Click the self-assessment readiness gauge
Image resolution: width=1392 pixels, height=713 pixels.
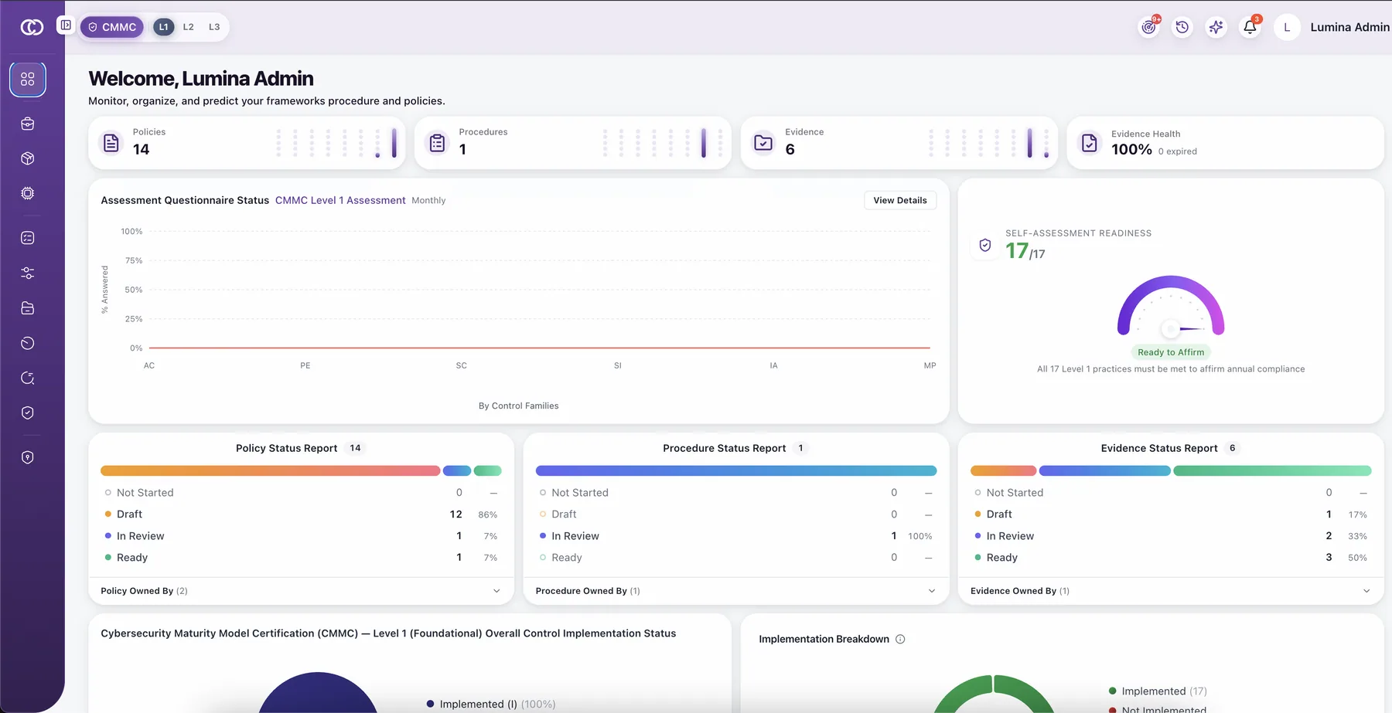pyautogui.click(x=1171, y=306)
